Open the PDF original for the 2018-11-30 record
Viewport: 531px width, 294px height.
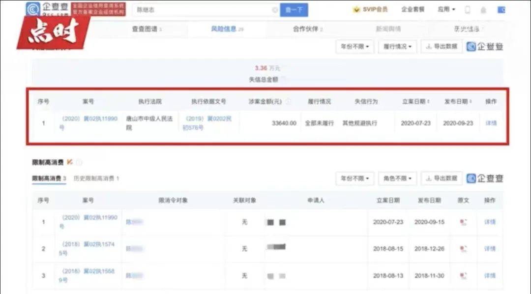pyautogui.click(x=463, y=276)
